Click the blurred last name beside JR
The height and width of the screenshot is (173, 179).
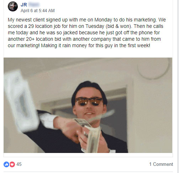(34, 5)
